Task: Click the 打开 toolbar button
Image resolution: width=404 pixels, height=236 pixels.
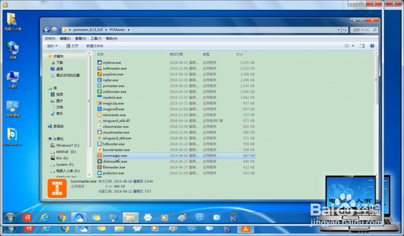Action: tap(72, 46)
